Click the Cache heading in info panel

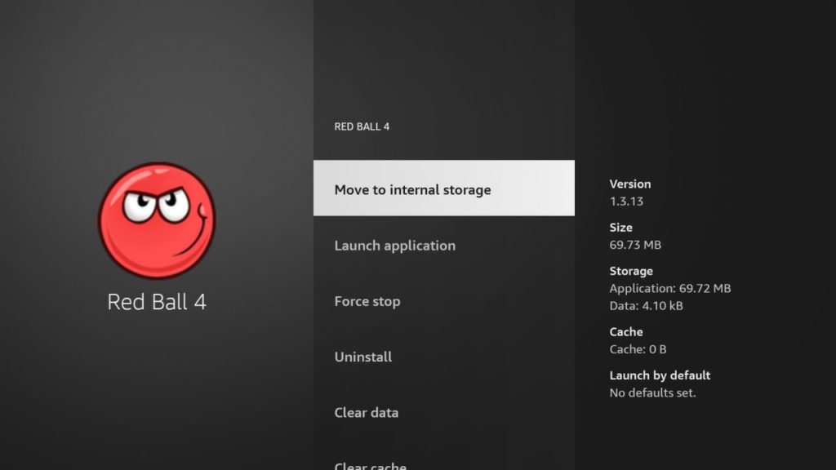tap(626, 332)
